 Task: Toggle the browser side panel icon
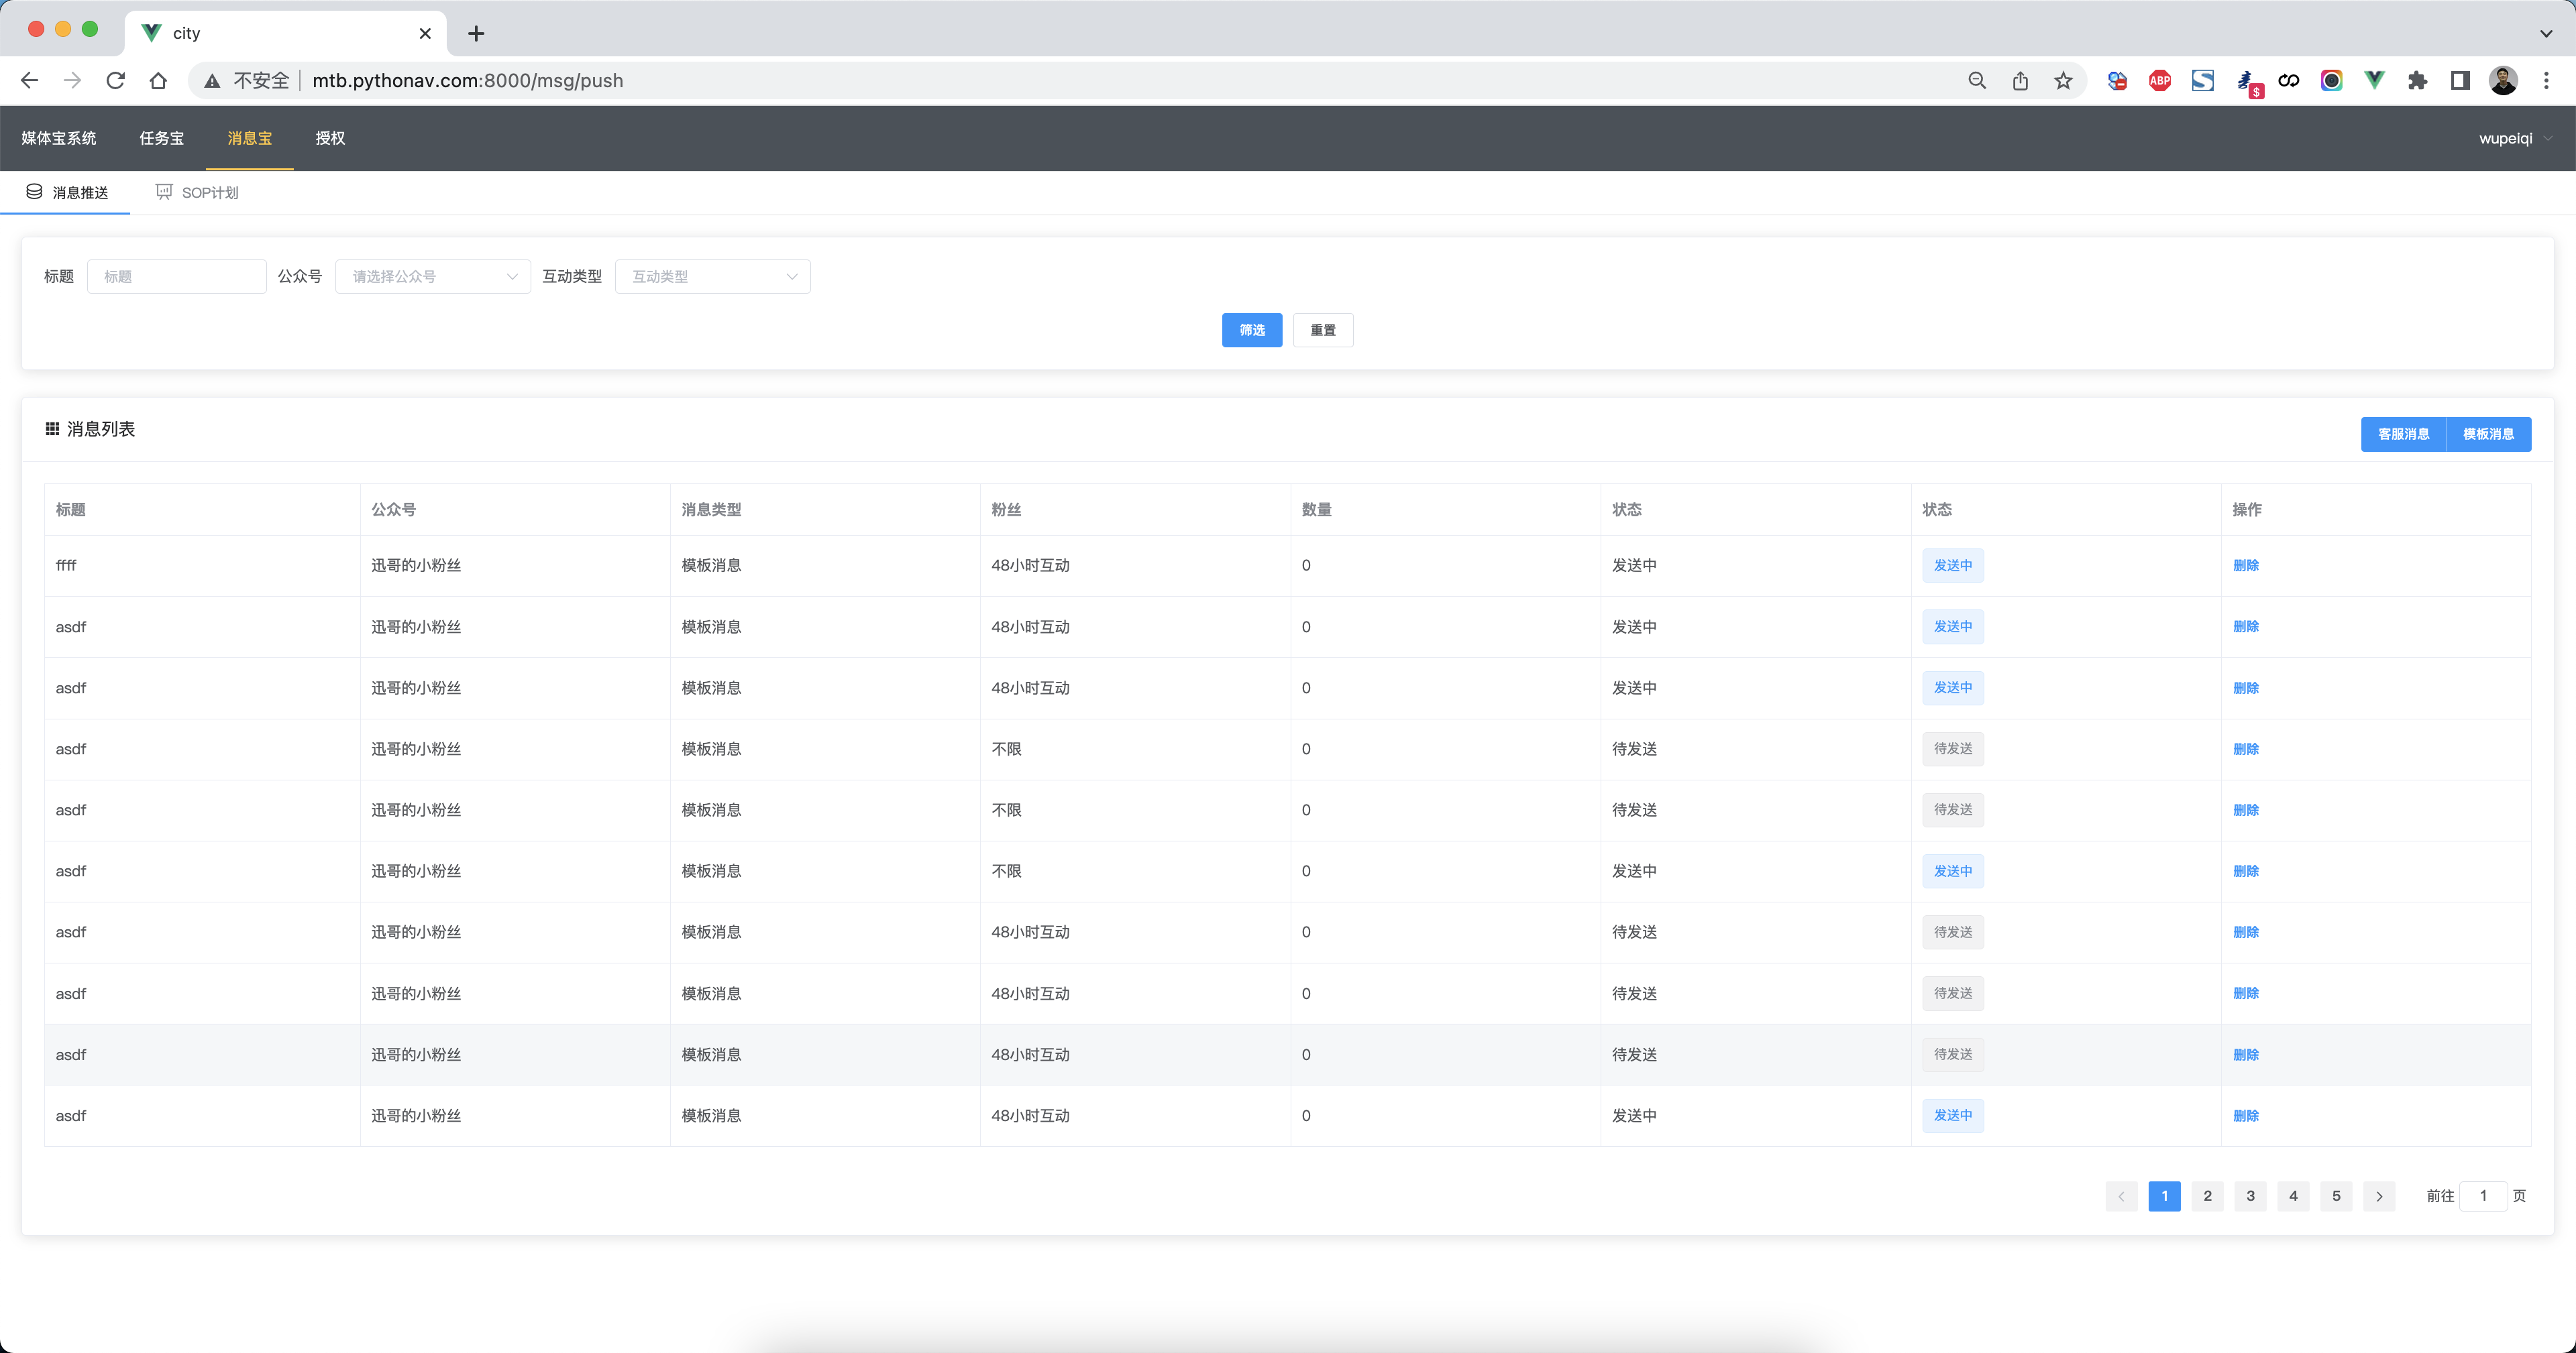click(x=2460, y=81)
